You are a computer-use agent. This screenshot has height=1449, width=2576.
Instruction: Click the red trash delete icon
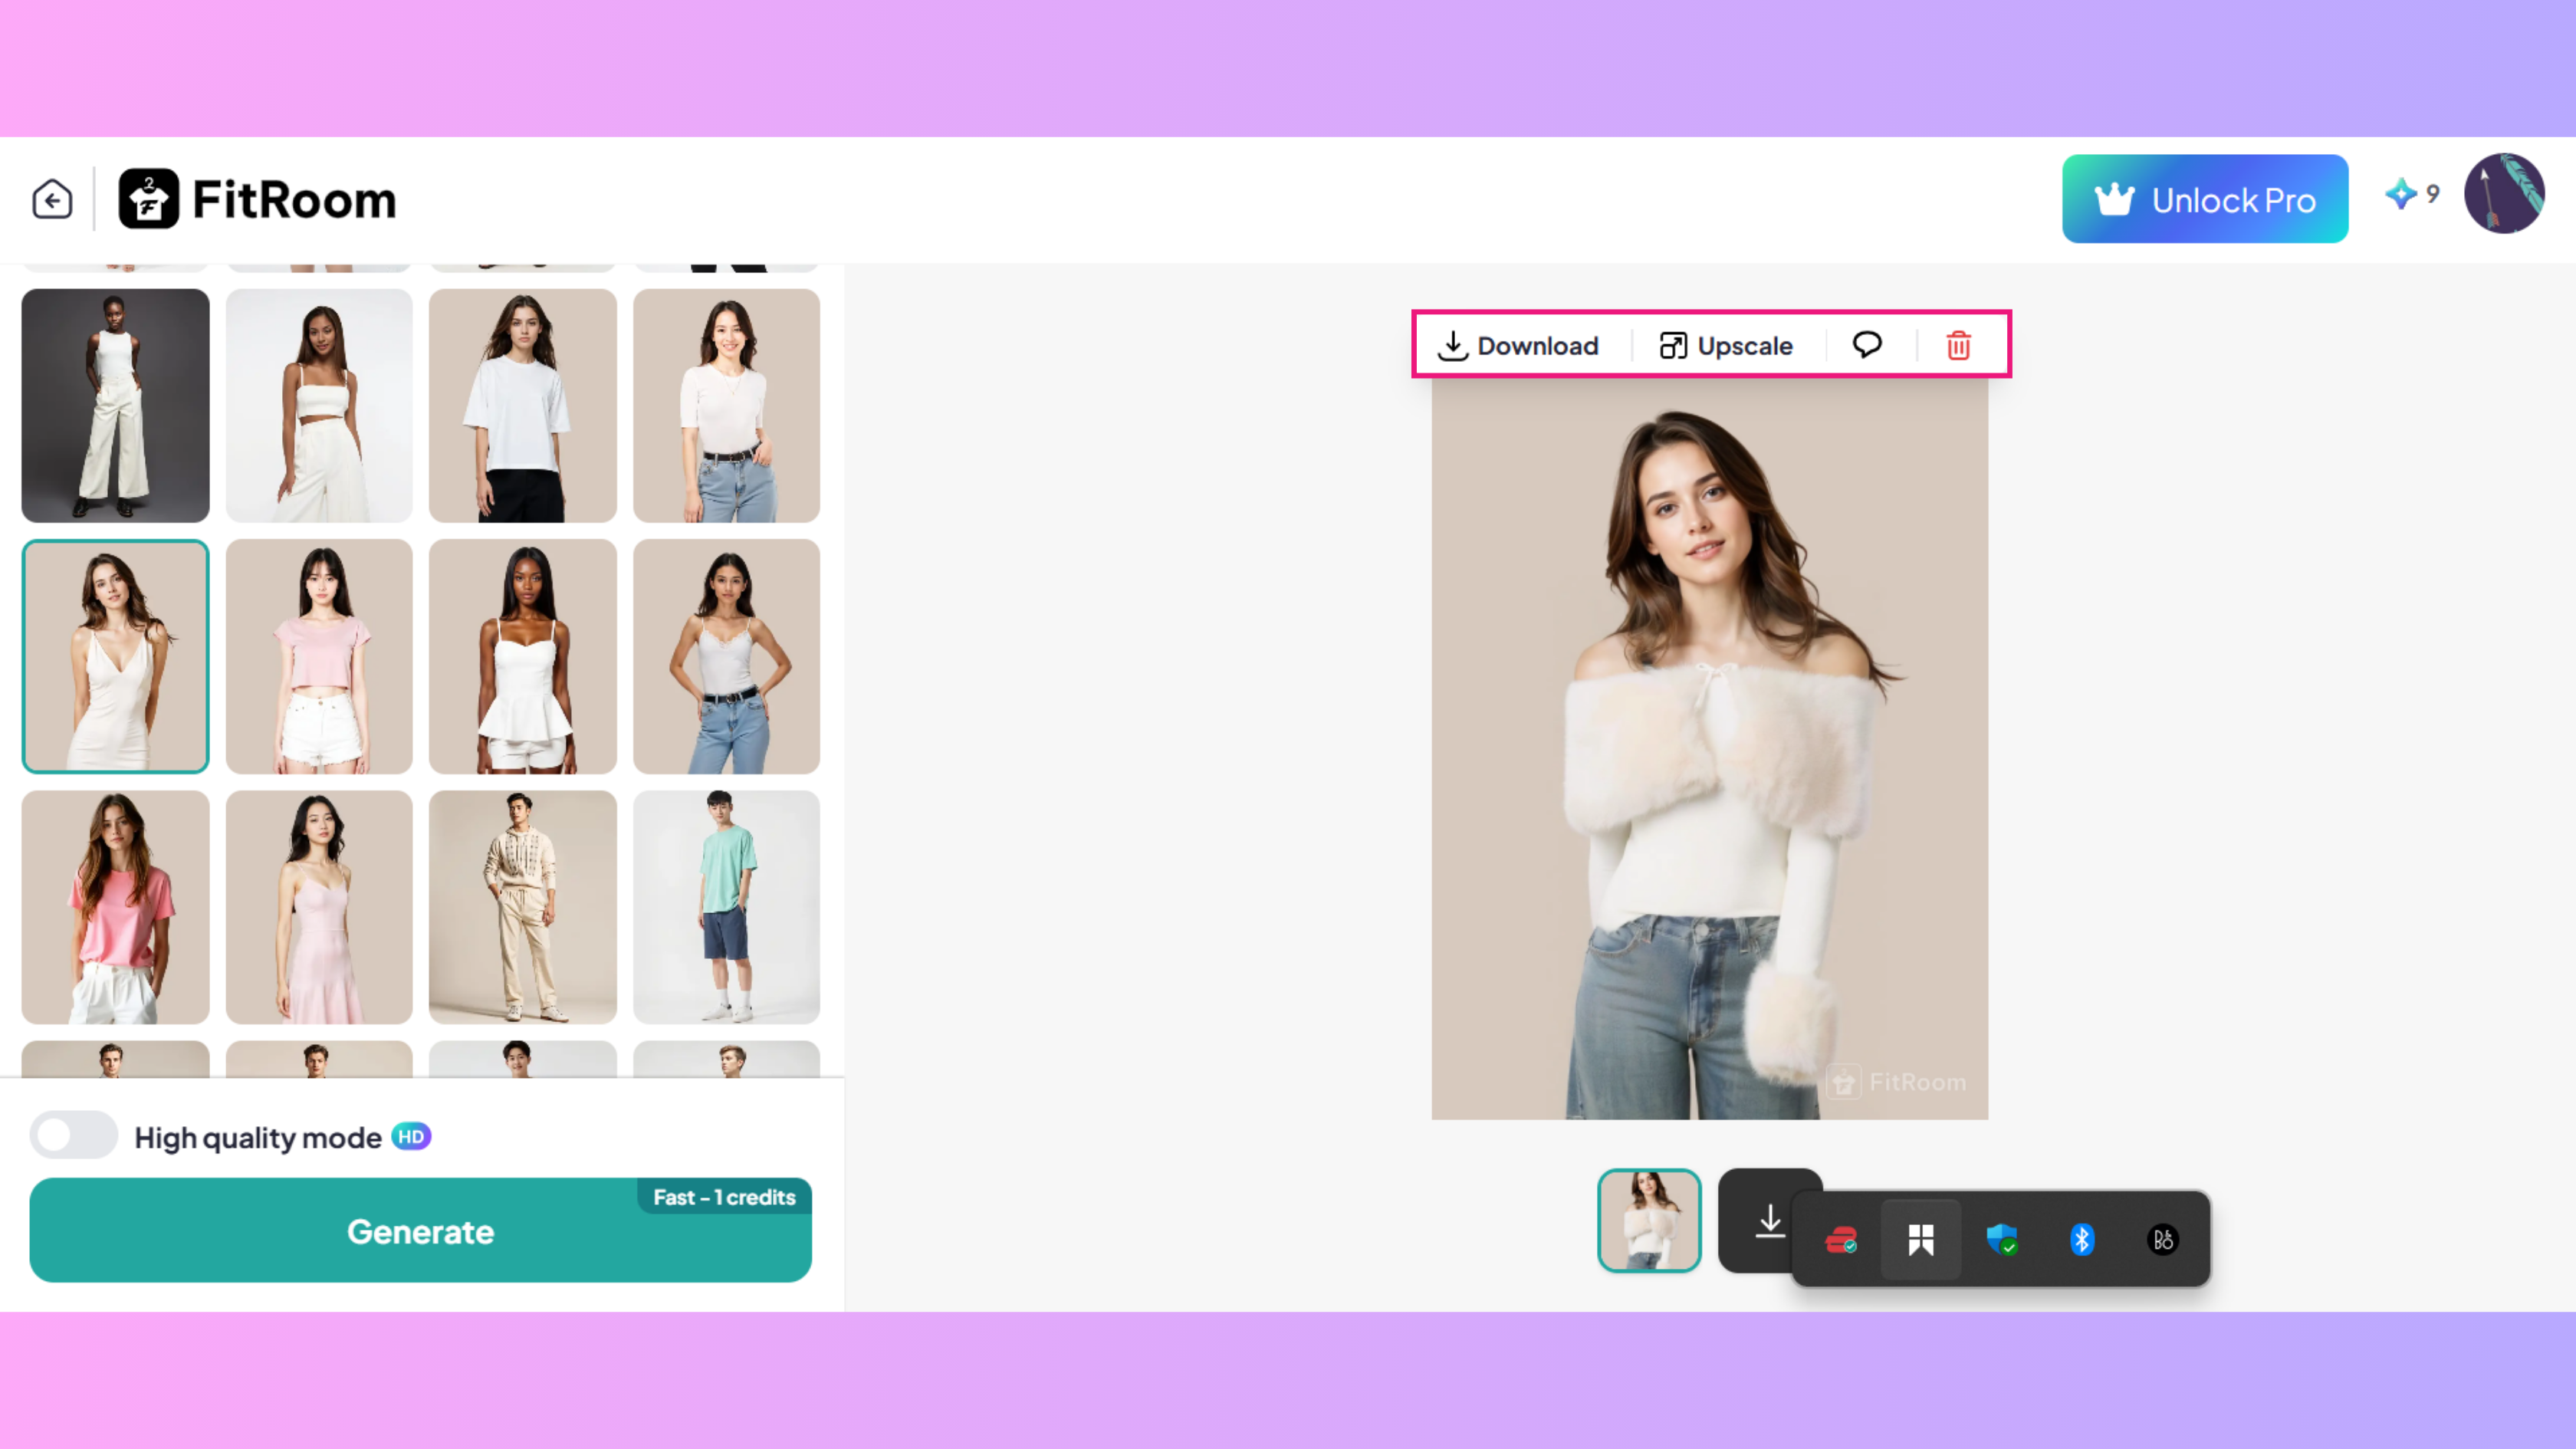1958,346
